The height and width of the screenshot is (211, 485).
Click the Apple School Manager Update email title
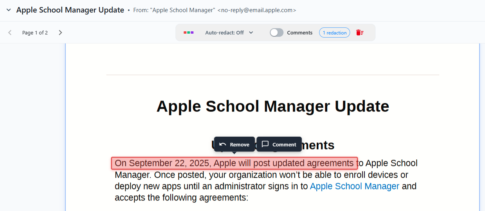coord(70,10)
